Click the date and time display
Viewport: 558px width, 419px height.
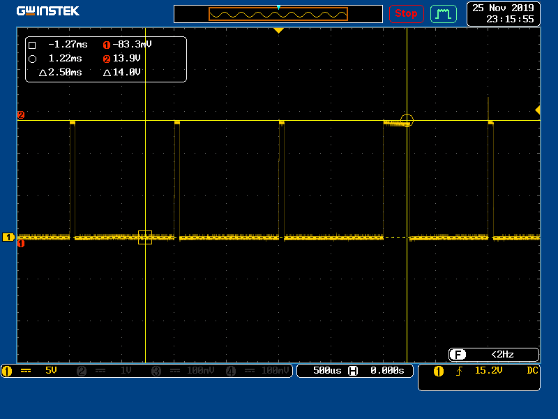(x=503, y=13)
